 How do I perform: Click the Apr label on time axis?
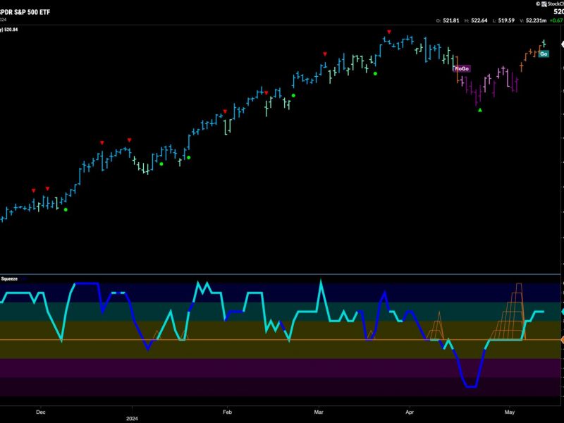point(410,412)
